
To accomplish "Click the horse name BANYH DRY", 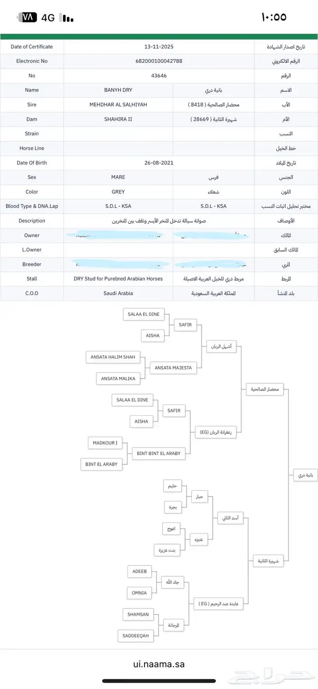I will click(x=118, y=90).
